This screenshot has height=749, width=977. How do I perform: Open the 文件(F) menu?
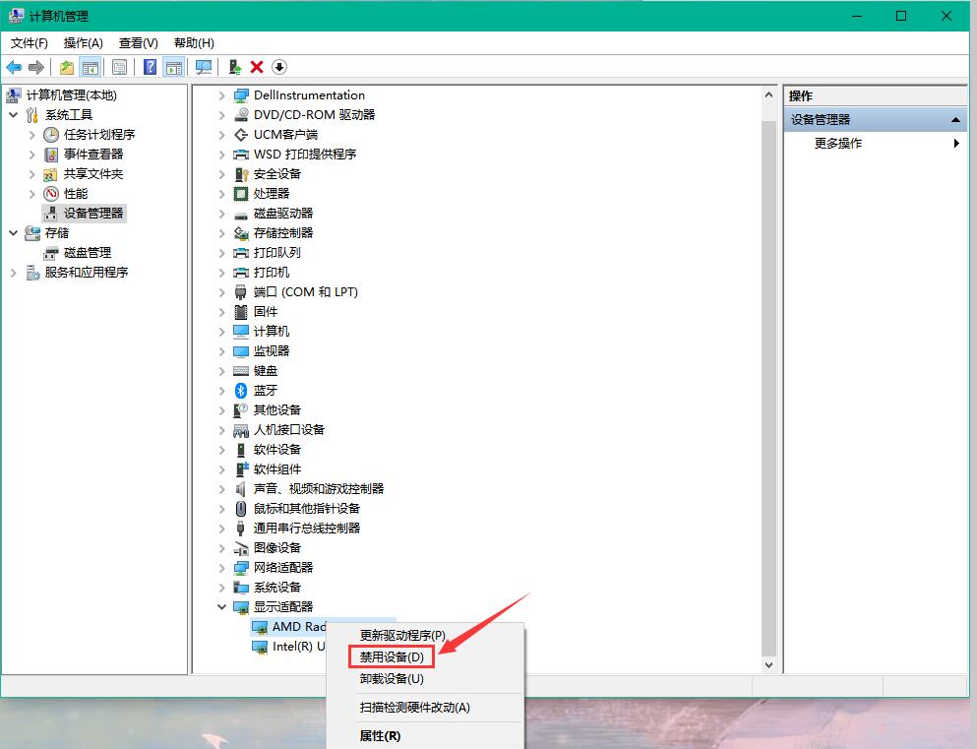(30, 43)
